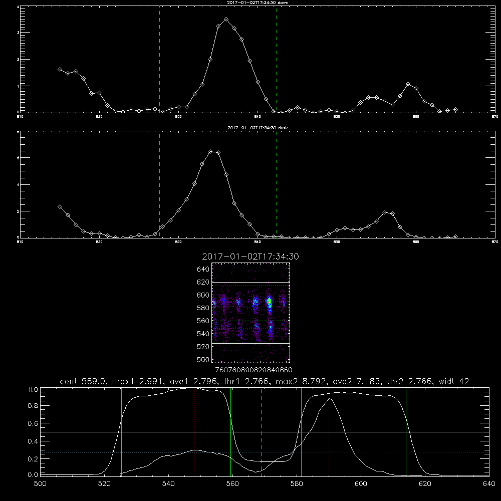Click the first diamond marker of dusk curve
Image resolution: width=501 pixels, height=501 pixels.
point(60,207)
